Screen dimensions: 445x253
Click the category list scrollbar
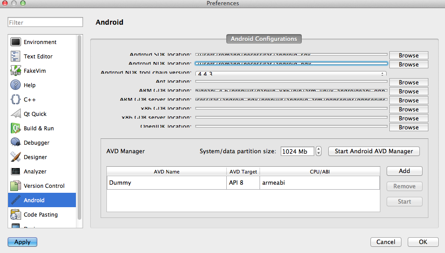click(x=80, y=126)
